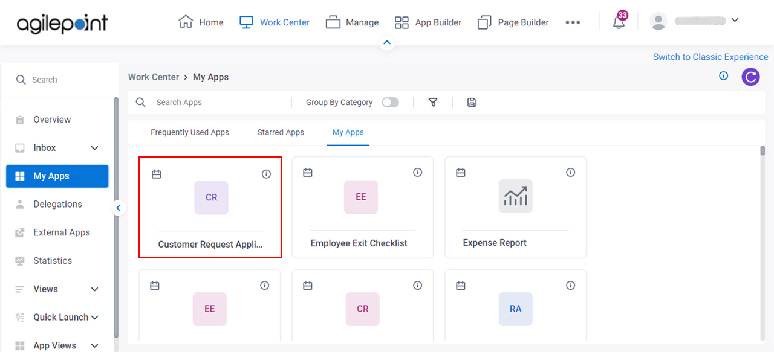Click info icon on second-row EE card
774x352 pixels.
pyautogui.click(x=264, y=286)
